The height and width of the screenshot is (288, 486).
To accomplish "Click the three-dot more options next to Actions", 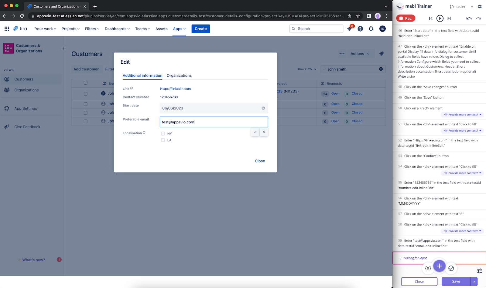I will click(x=342, y=54).
